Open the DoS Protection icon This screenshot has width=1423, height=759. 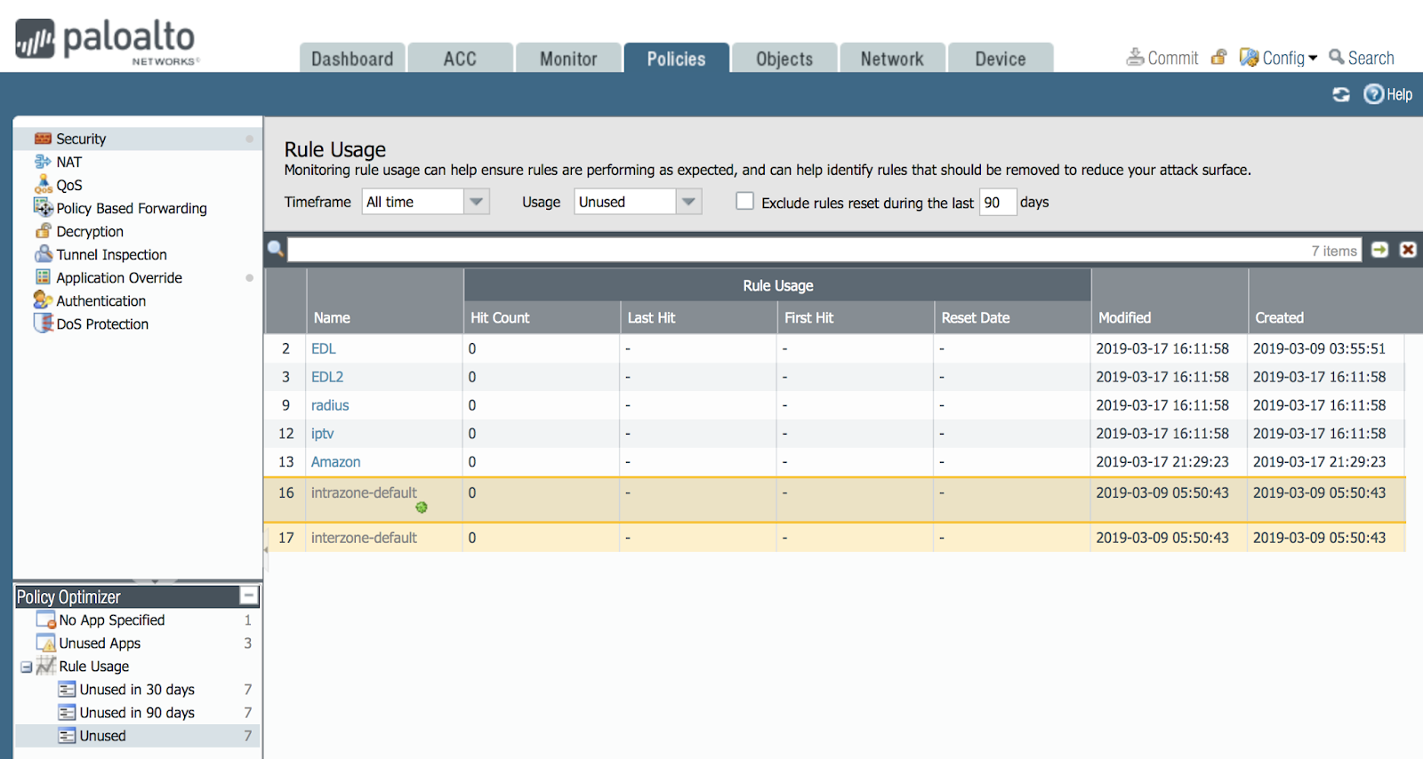point(43,324)
